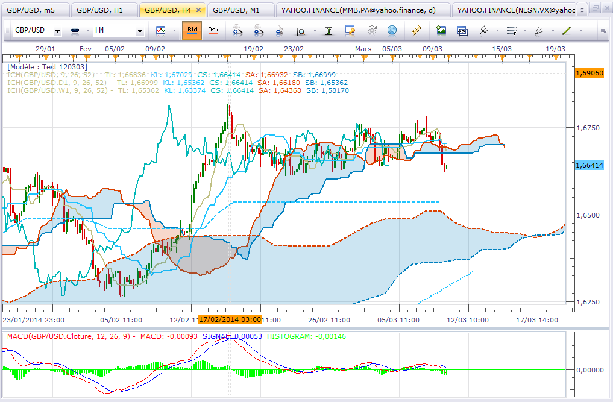Zoom in with the magnifier plus tool
Viewport: 613px width, 402px height.
237,31
